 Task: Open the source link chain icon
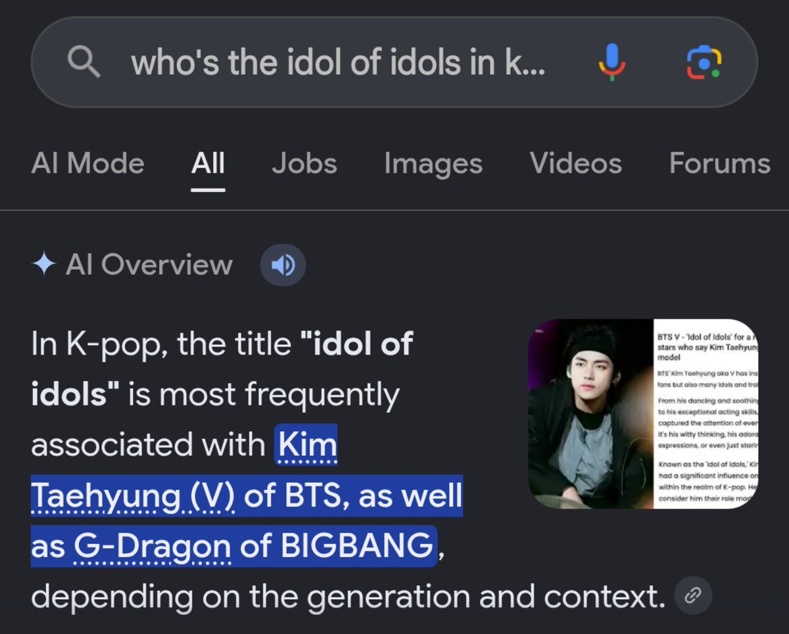coord(694,596)
